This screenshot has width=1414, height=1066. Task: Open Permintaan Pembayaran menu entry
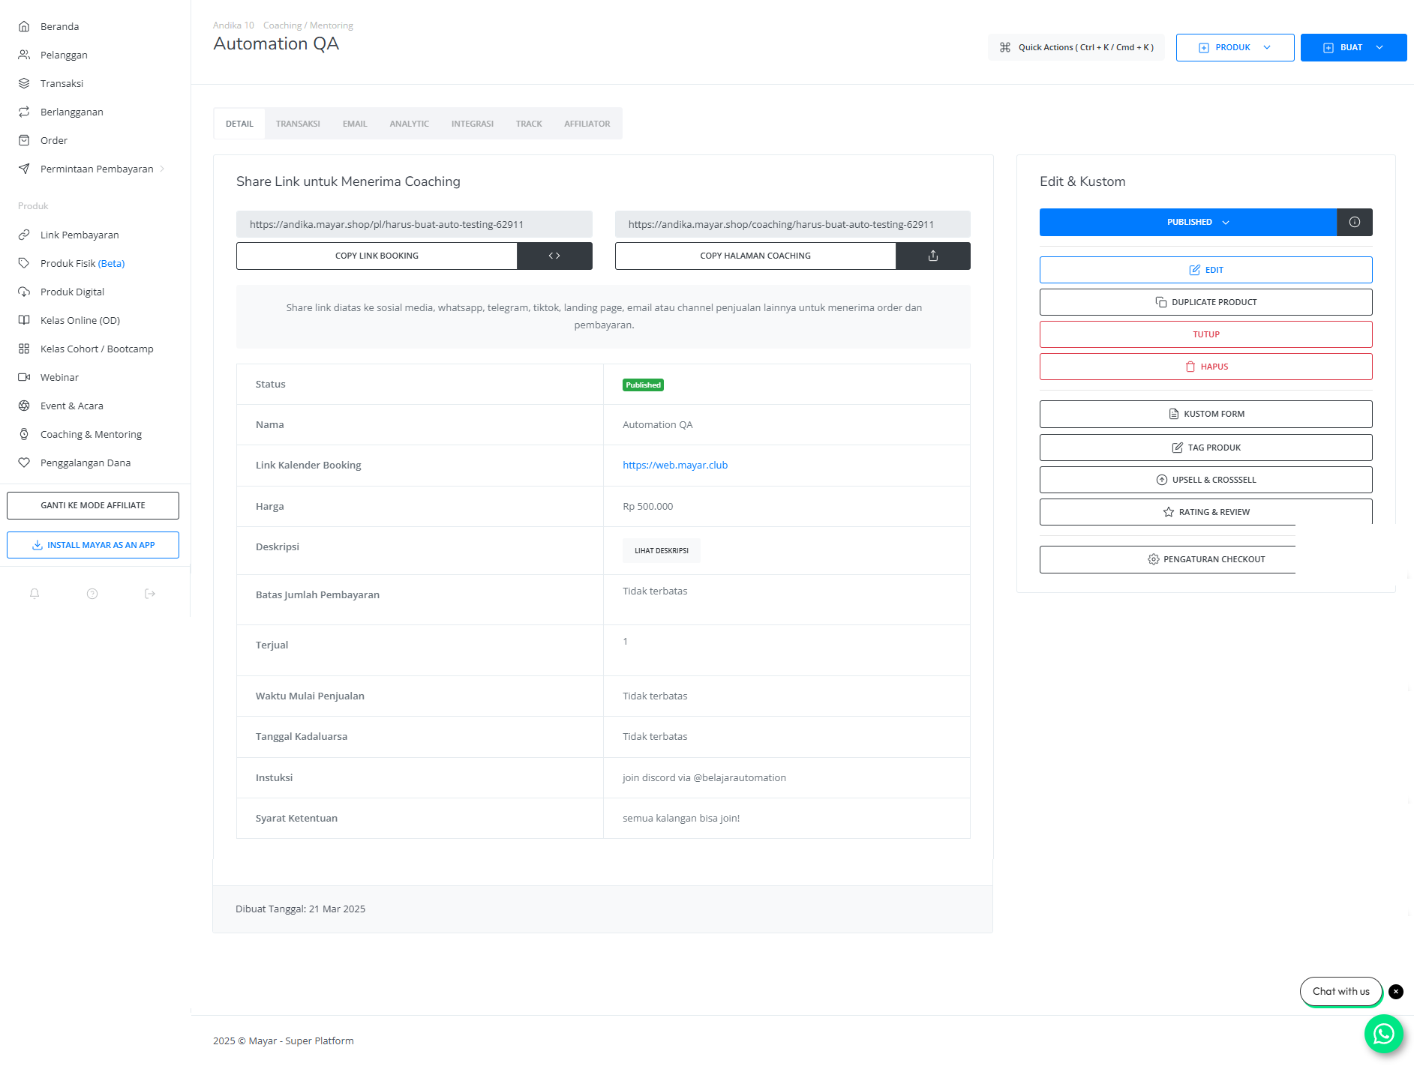[x=97, y=169]
